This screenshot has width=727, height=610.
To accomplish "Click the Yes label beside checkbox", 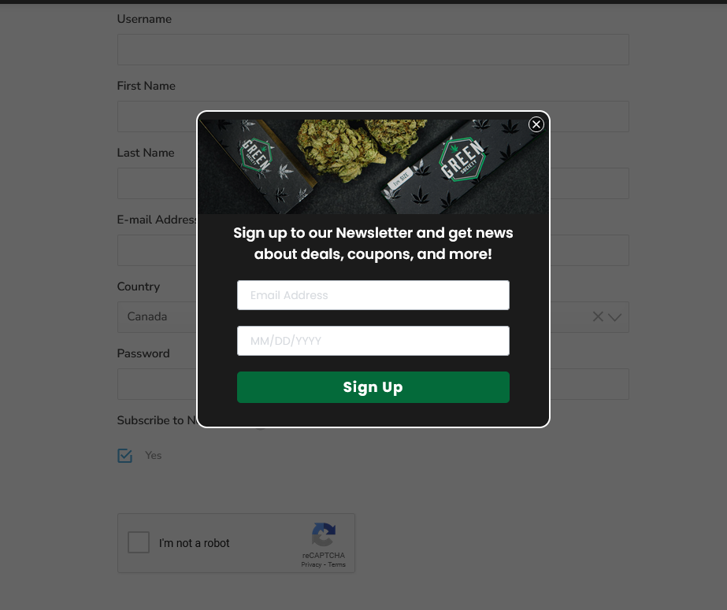I will coord(153,455).
